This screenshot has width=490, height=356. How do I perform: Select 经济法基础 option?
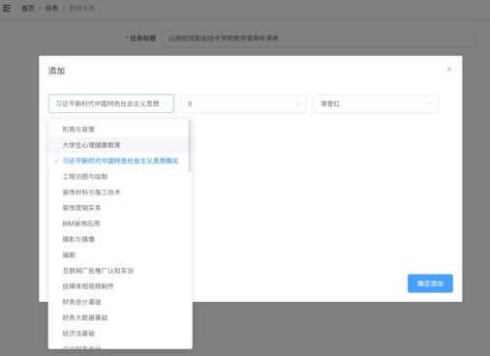[x=119, y=334]
